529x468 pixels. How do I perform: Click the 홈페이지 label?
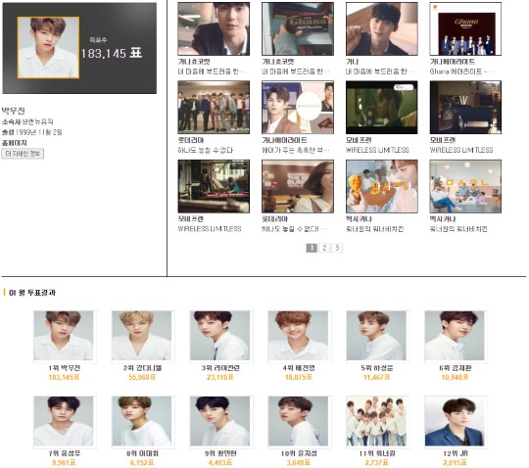click(14, 143)
